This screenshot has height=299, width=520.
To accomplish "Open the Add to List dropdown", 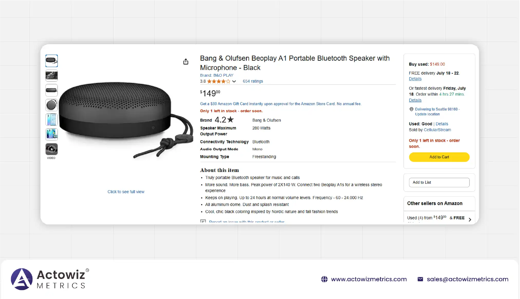I will 439,182.
